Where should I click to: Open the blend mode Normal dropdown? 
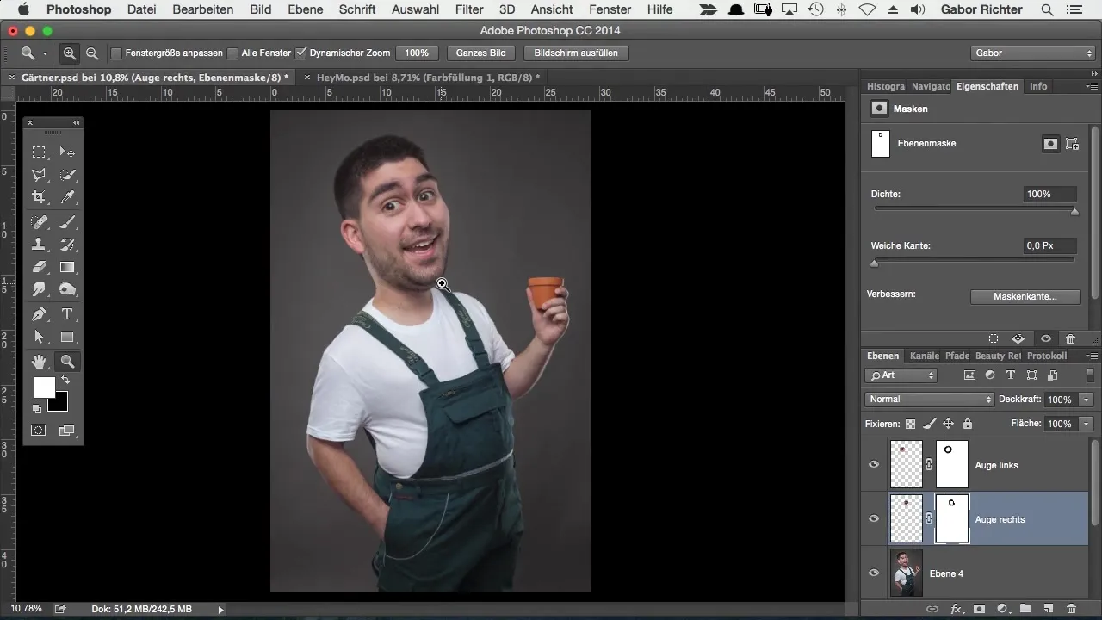[929, 400]
